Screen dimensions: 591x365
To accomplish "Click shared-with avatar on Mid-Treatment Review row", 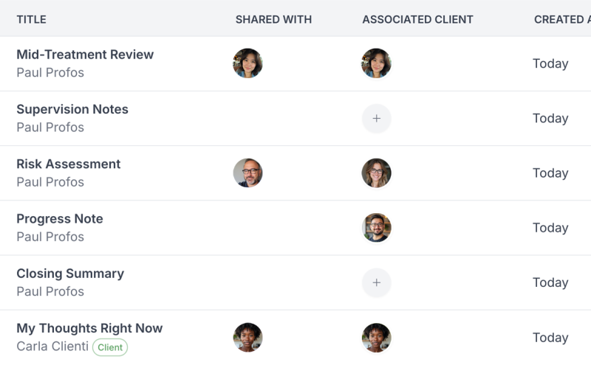I will coord(247,63).
